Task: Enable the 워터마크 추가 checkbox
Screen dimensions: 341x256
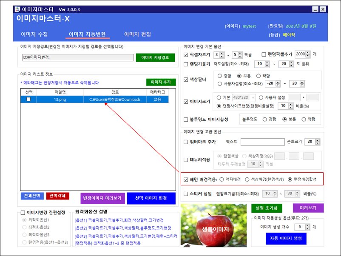Action: (x=186, y=142)
